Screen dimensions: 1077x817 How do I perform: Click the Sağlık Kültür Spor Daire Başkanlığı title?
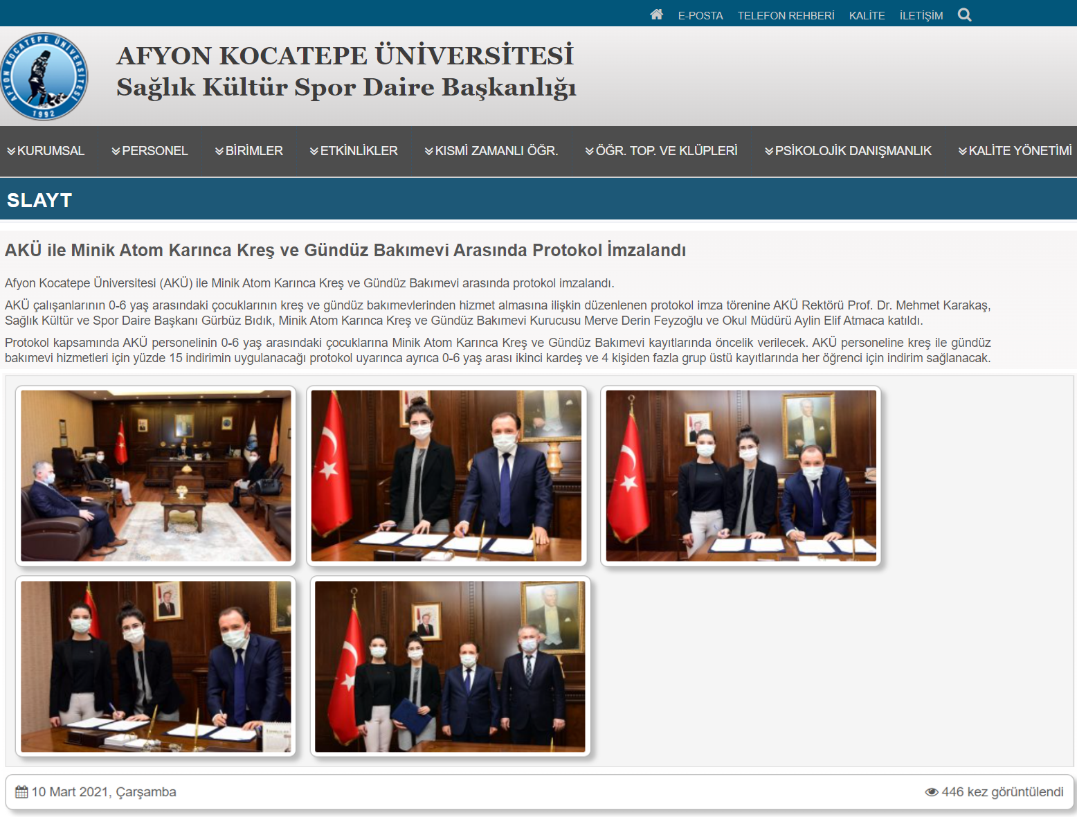346,88
